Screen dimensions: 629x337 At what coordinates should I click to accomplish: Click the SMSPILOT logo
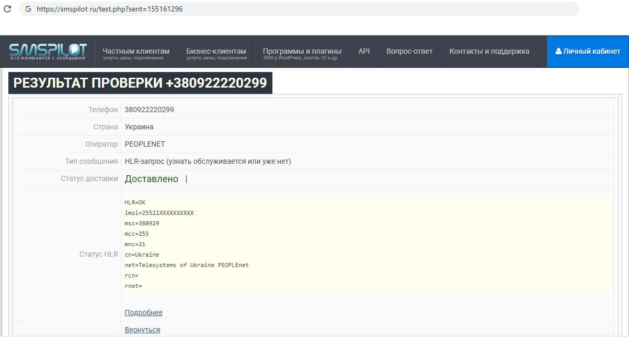pyautogui.click(x=48, y=52)
